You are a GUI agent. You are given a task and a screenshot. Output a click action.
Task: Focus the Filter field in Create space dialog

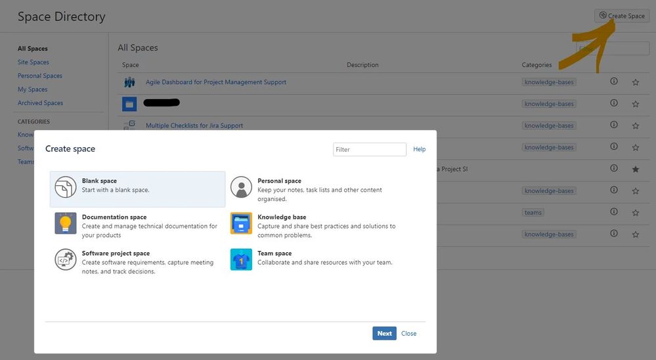coord(370,149)
